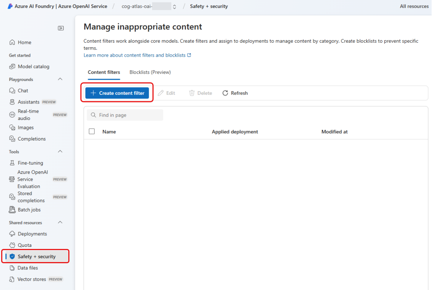
Task: Sort by Applied deployment column header
Action: tap(235, 131)
